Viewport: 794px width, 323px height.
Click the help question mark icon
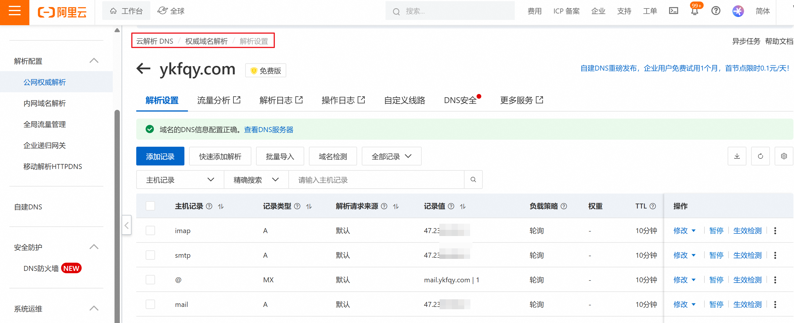click(715, 11)
